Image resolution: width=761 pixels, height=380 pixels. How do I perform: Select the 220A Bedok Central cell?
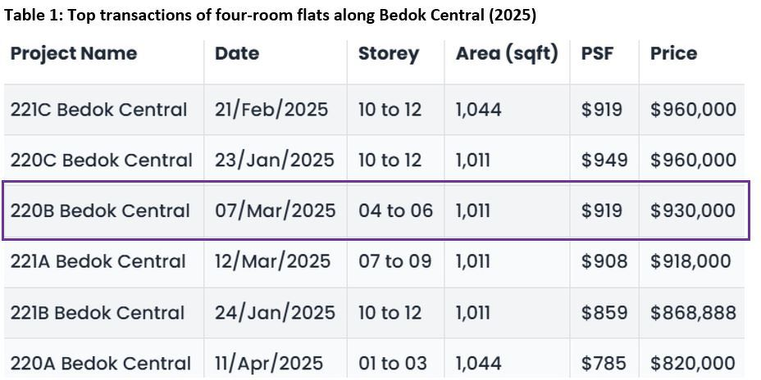pyautogui.click(x=101, y=363)
